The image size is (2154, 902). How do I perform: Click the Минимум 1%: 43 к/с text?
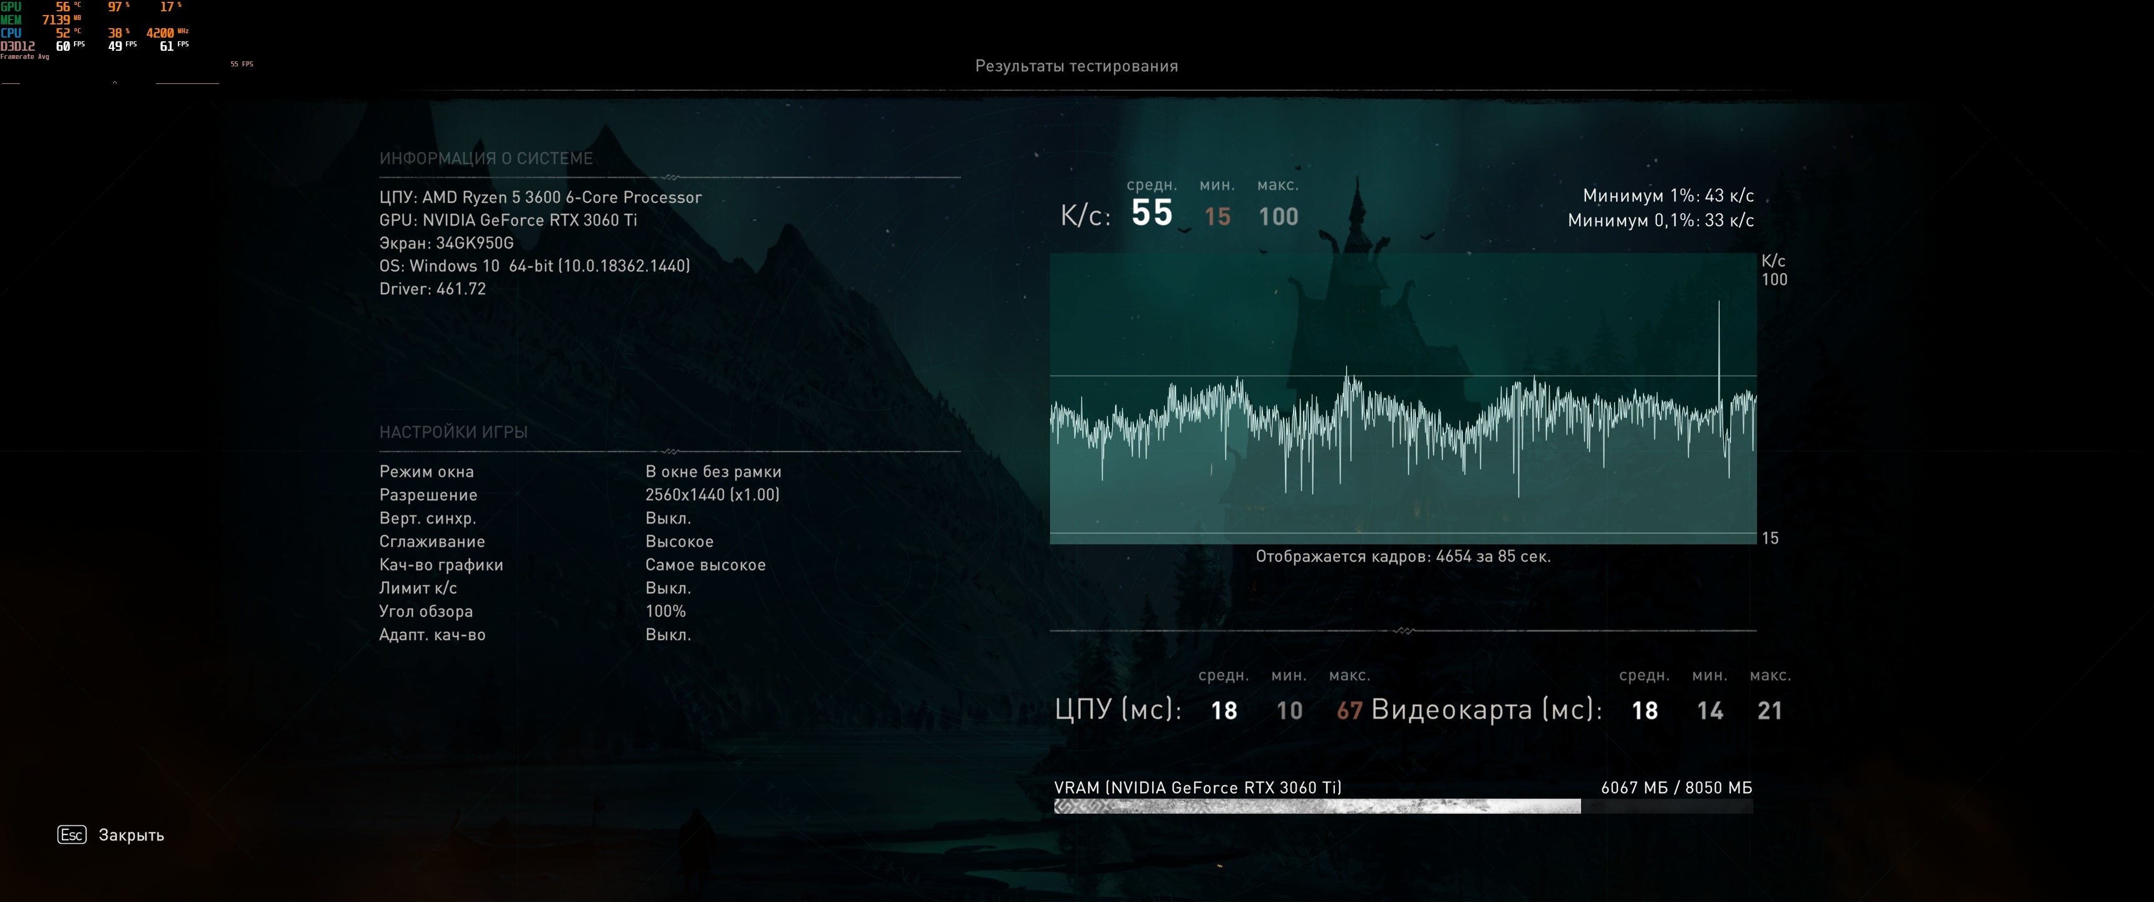1668,196
